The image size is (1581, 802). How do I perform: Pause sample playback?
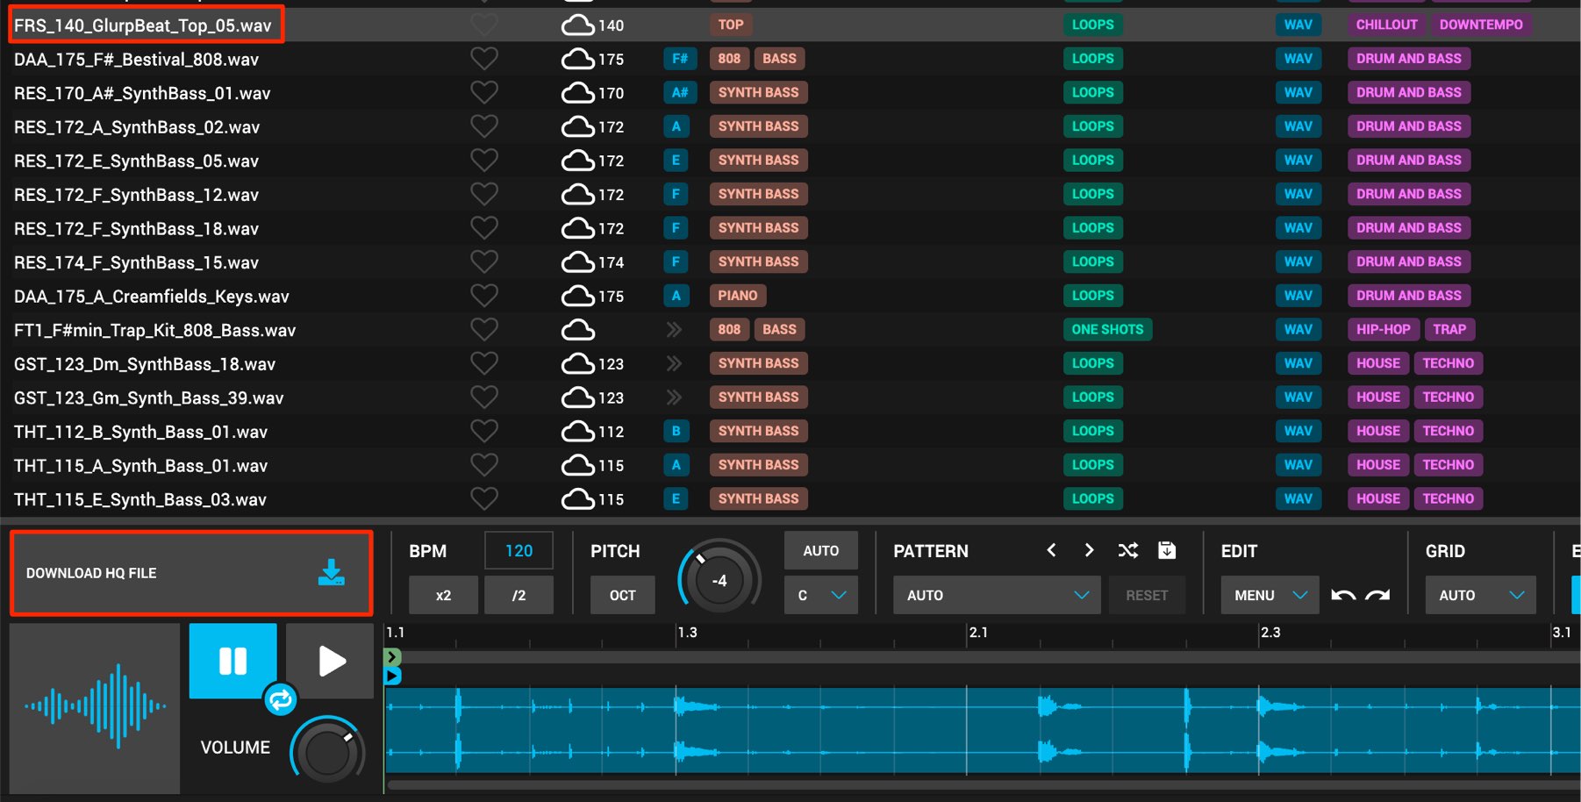(x=232, y=661)
